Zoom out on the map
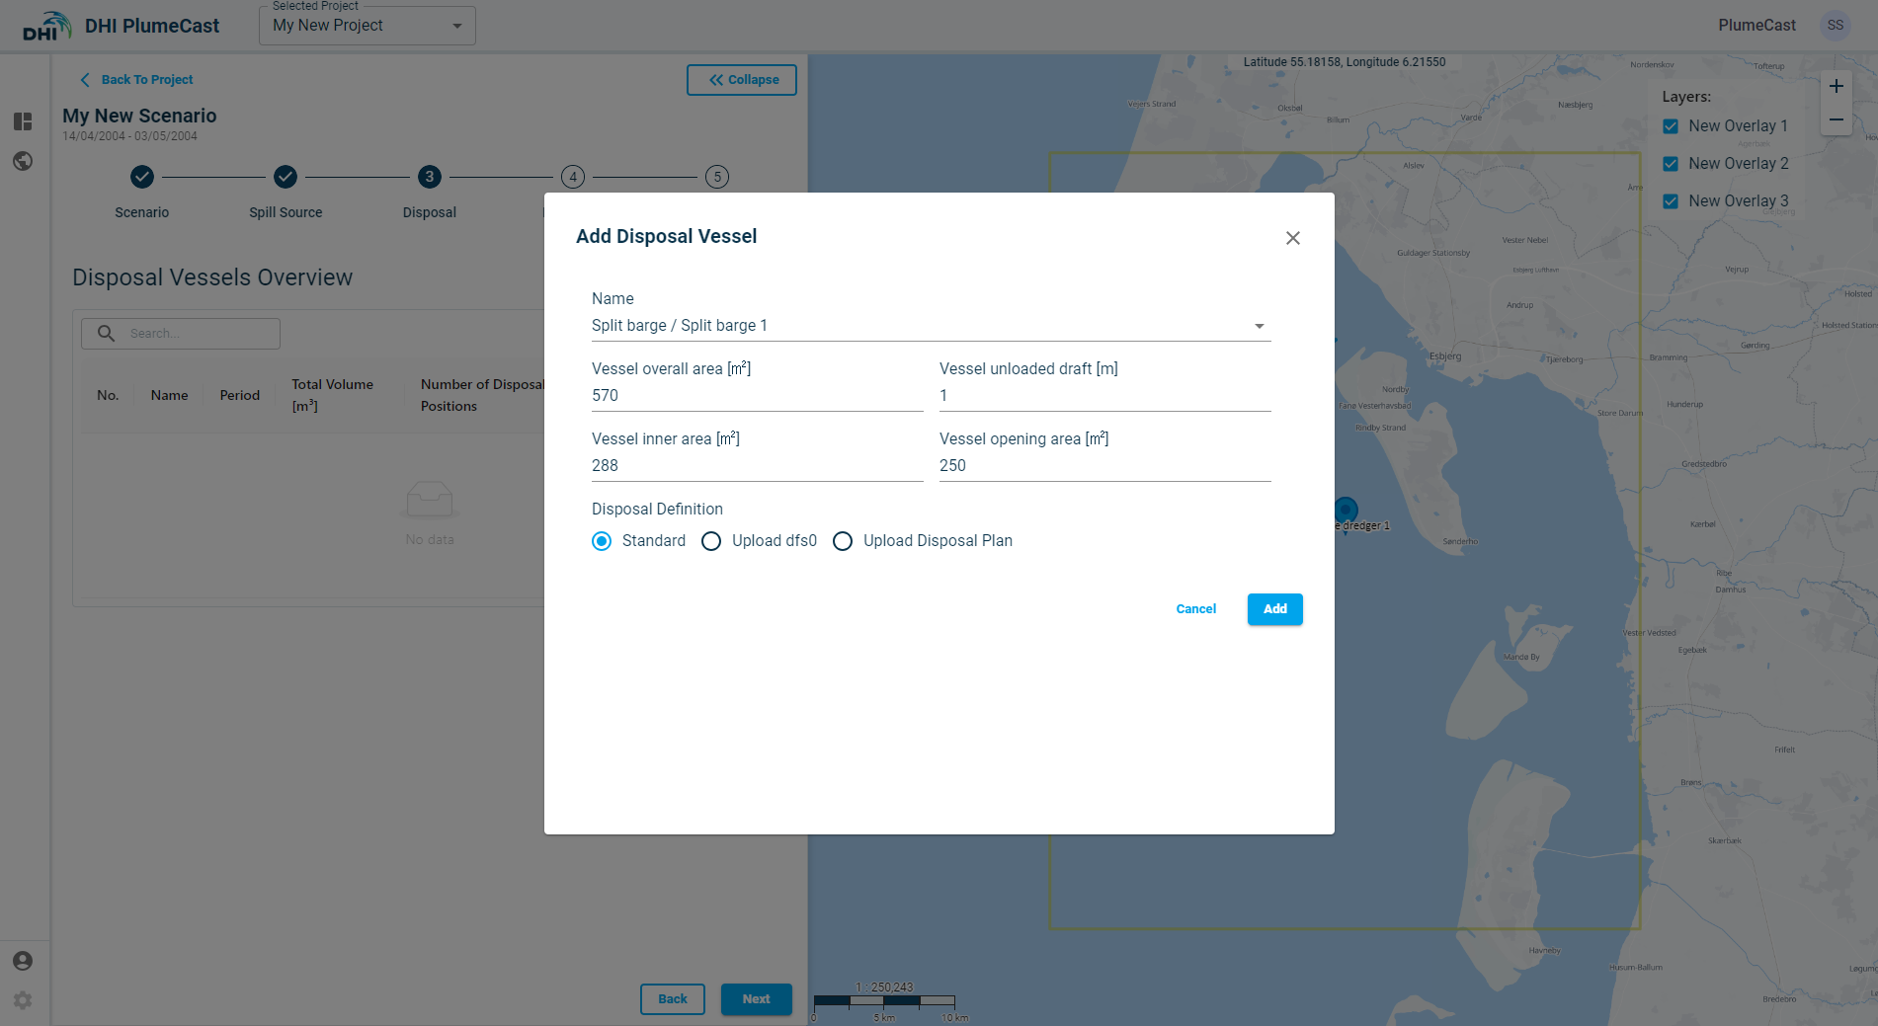Image resolution: width=1878 pixels, height=1026 pixels. 1836,119
